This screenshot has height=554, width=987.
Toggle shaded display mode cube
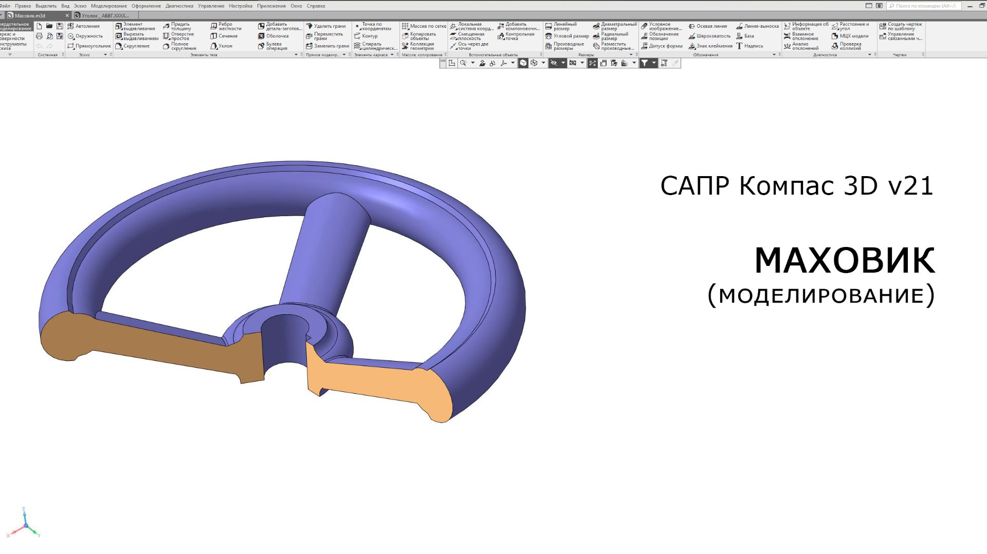(523, 63)
